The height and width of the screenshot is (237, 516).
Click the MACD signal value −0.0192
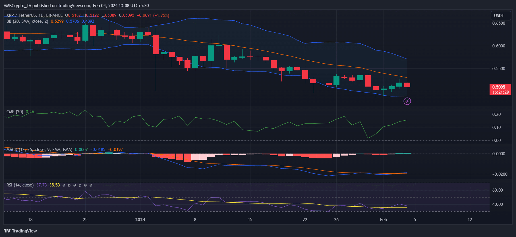coord(115,150)
